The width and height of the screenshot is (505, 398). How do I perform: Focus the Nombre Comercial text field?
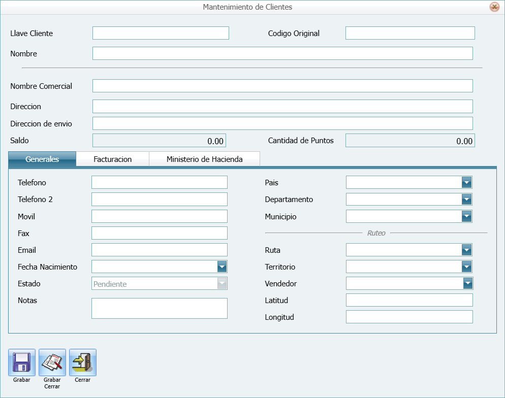(282, 86)
